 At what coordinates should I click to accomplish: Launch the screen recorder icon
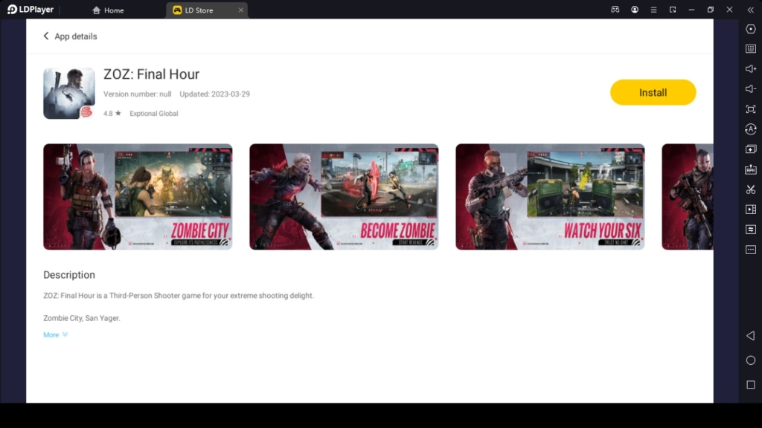click(x=750, y=209)
